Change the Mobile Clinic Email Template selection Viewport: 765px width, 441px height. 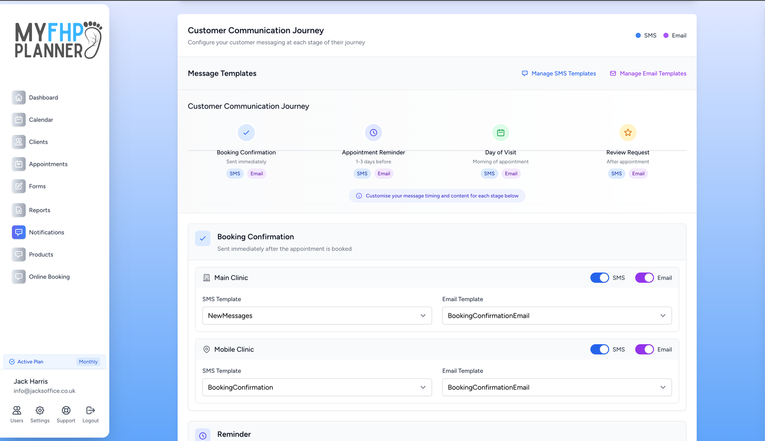pos(557,387)
